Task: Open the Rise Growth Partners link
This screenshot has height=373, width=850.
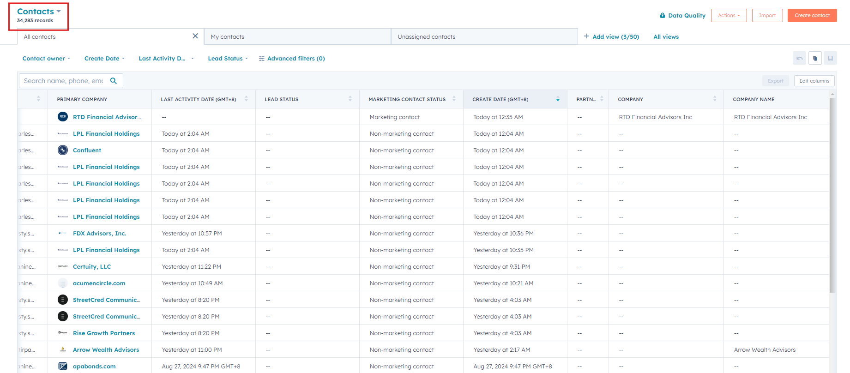Action: (x=104, y=333)
